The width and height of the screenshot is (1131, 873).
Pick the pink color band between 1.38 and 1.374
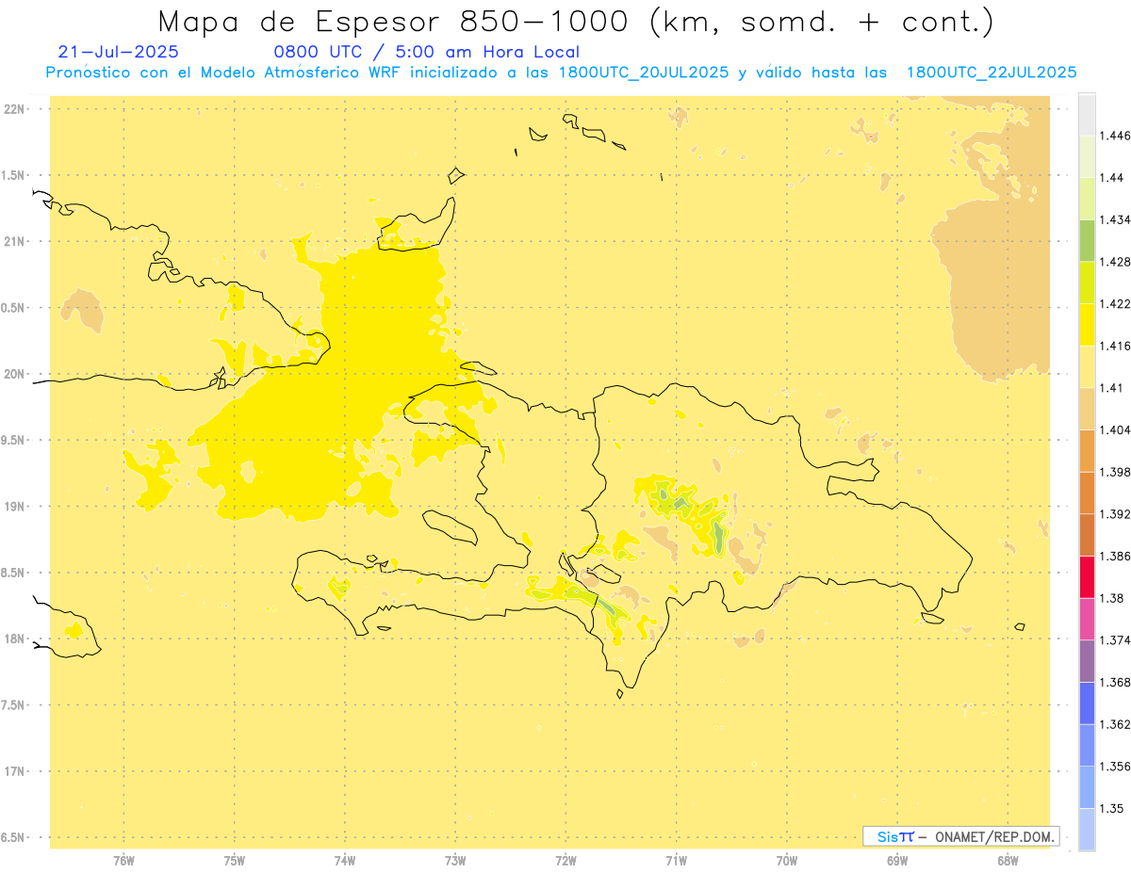pyautogui.click(x=1087, y=619)
